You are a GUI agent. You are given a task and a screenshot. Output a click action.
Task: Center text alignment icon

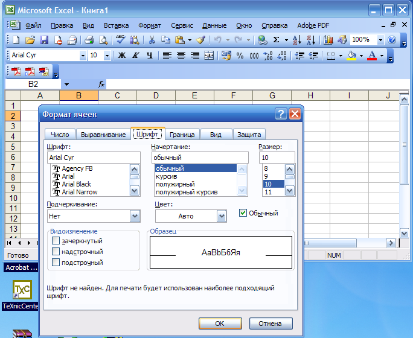(181, 56)
